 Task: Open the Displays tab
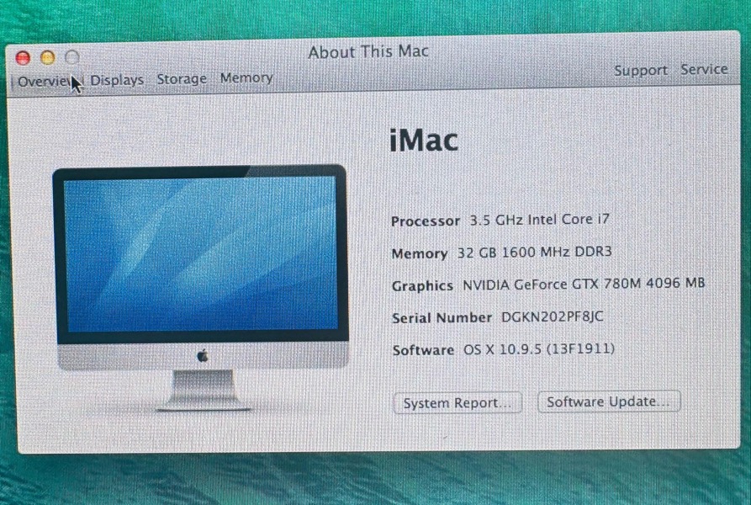[x=117, y=80]
